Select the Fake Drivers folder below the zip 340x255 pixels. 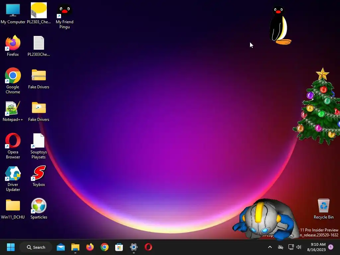click(x=39, y=111)
